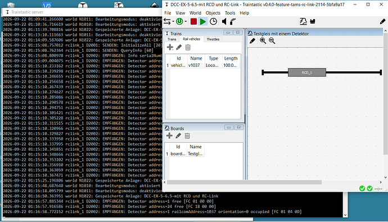Expand the power button dropdown arrow
The width and height of the screenshot is (388, 222).
coord(186,22)
